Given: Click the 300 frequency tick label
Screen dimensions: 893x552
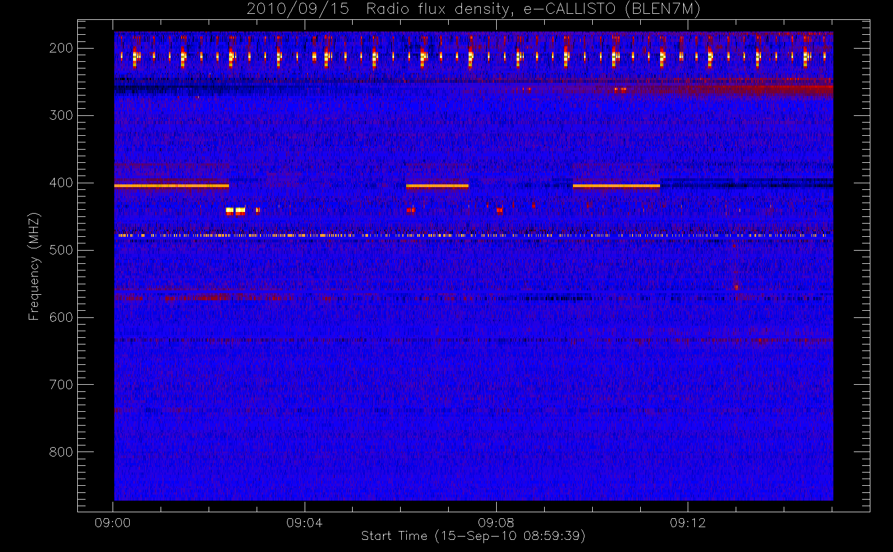Looking at the screenshot, I should (61, 115).
